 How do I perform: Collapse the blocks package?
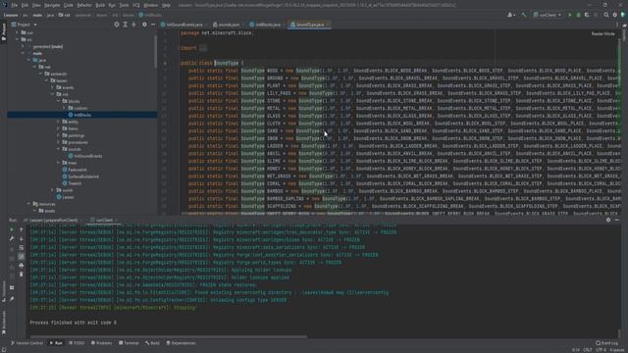[x=59, y=101]
